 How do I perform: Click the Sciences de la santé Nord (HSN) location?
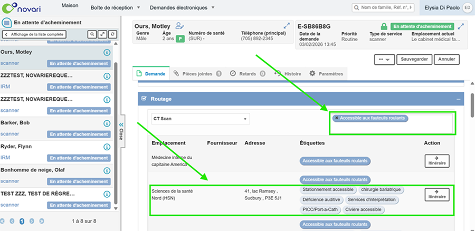click(172, 195)
